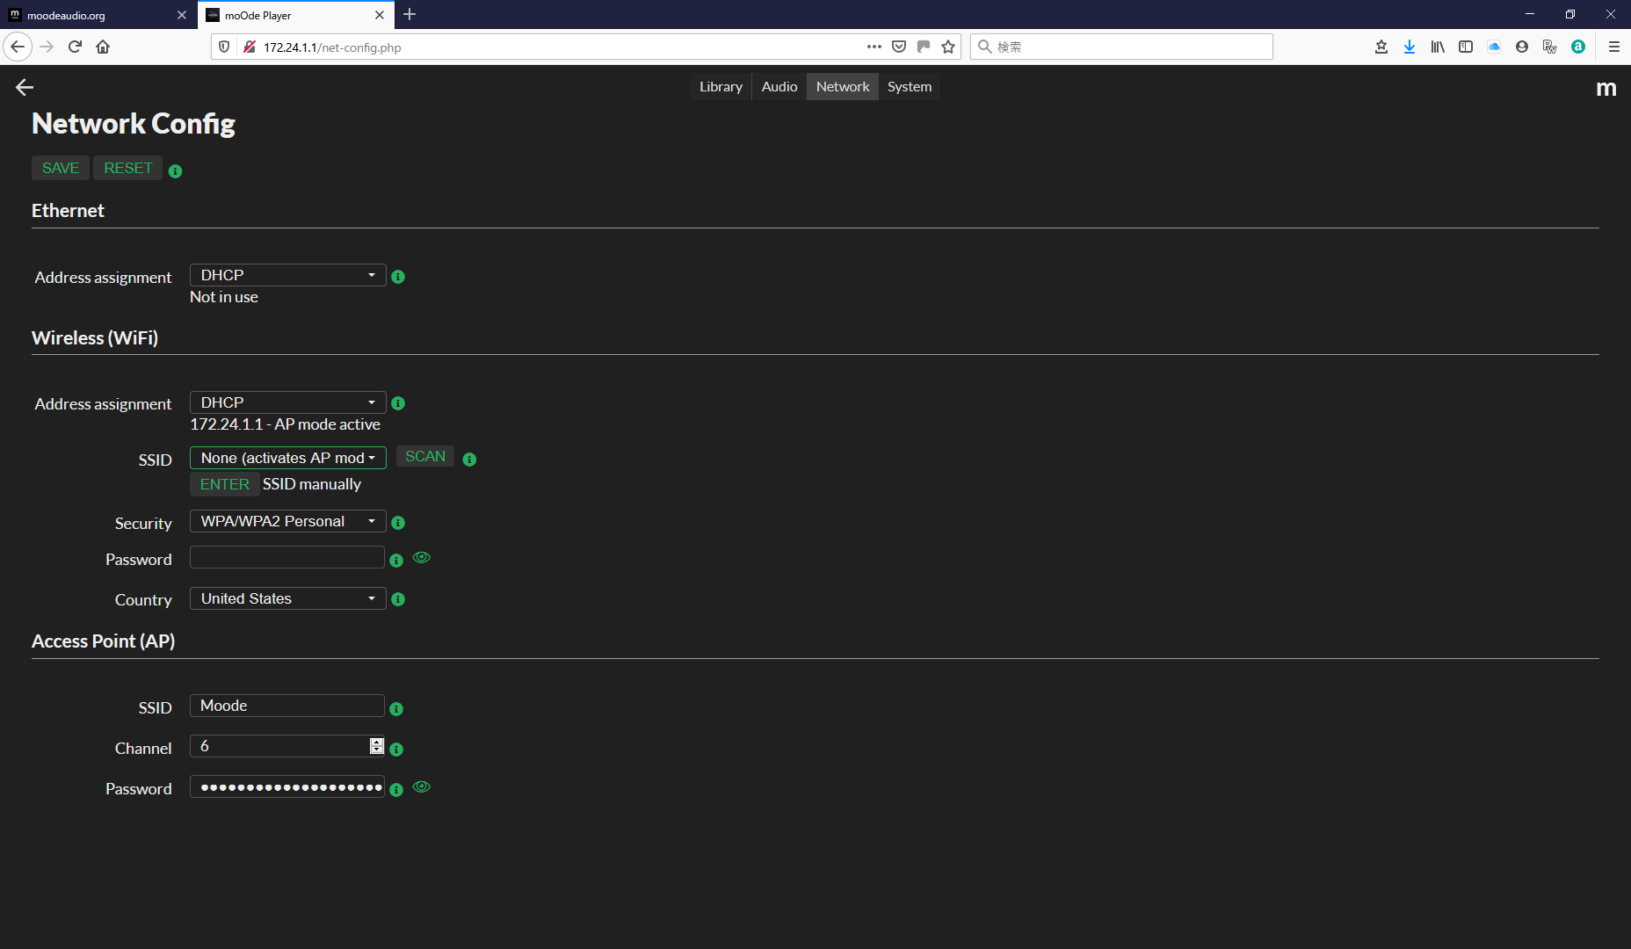Click the Access Point SSID text field
Image resolution: width=1631 pixels, height=949 pixels.
[286, 706]
